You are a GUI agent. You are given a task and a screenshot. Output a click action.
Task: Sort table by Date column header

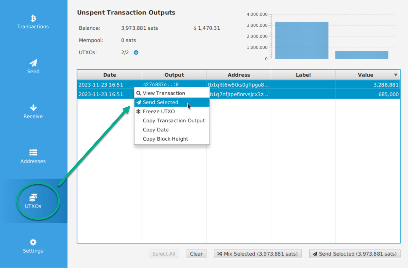tap(109, 75)
